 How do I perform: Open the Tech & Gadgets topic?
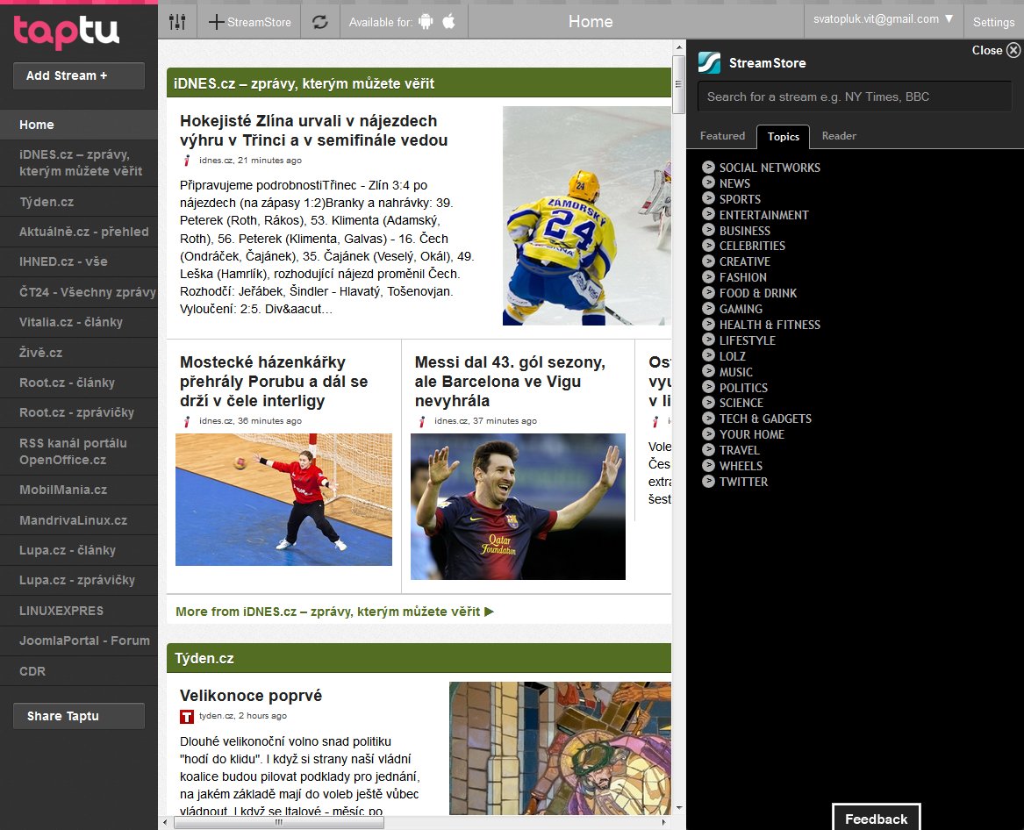pyautogui.click(x=765, y=419)
